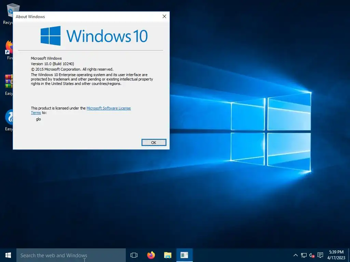Open the Action Center notifications icon

pos(320,255)
